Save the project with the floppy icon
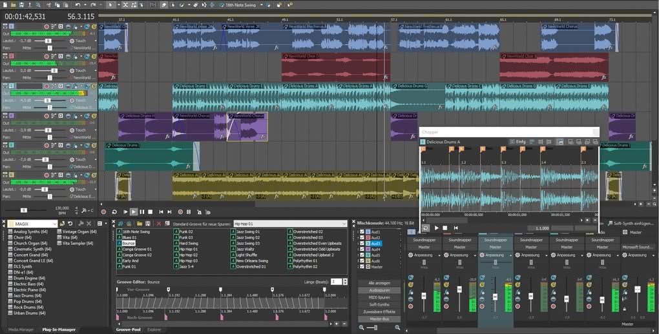 pyautogui.click(x=22, y=5)
